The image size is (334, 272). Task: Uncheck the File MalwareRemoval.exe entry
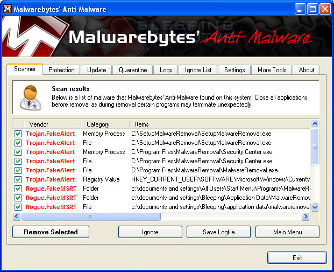(18, 170)
